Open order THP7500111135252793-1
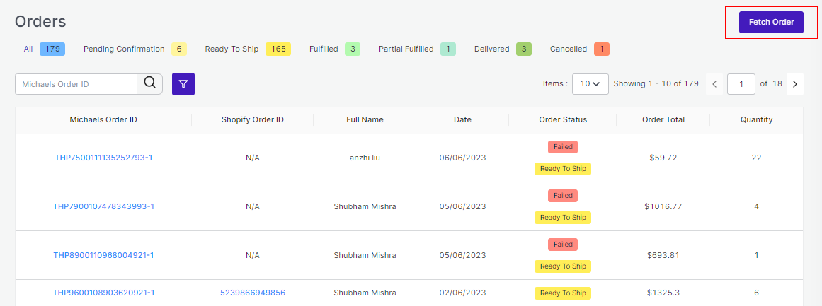Screen dimensions: 822x306 (103, 158)
